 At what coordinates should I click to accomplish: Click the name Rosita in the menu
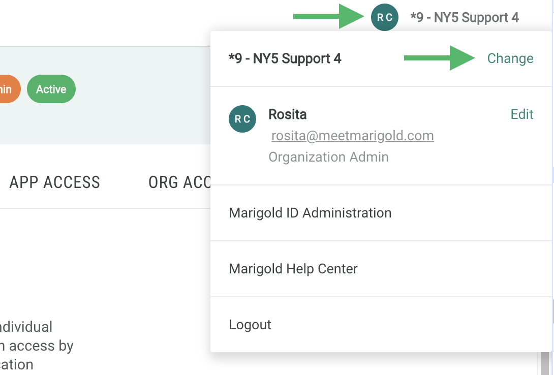coord(287,114)
